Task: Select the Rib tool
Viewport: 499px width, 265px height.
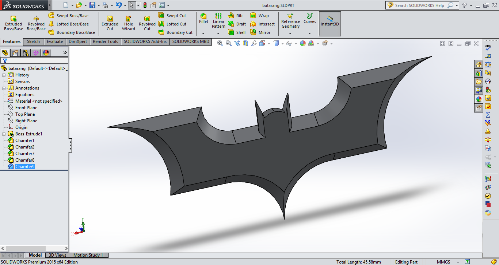Action: click(x=235, y=16)
